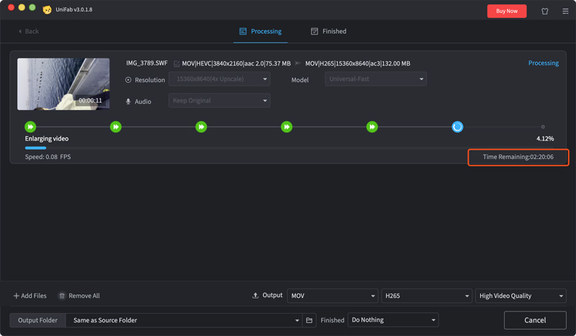Click the Remove All trash icon
This screenshot has height=336, width=576.
coord(62,296)
